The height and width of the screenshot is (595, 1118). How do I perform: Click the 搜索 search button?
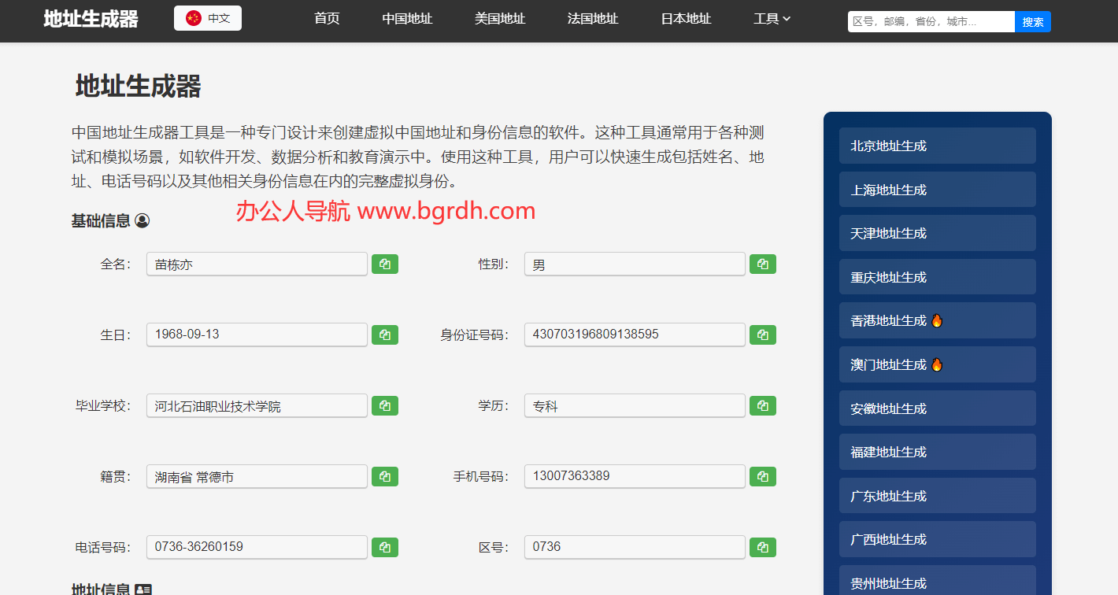pos(1033,22)
